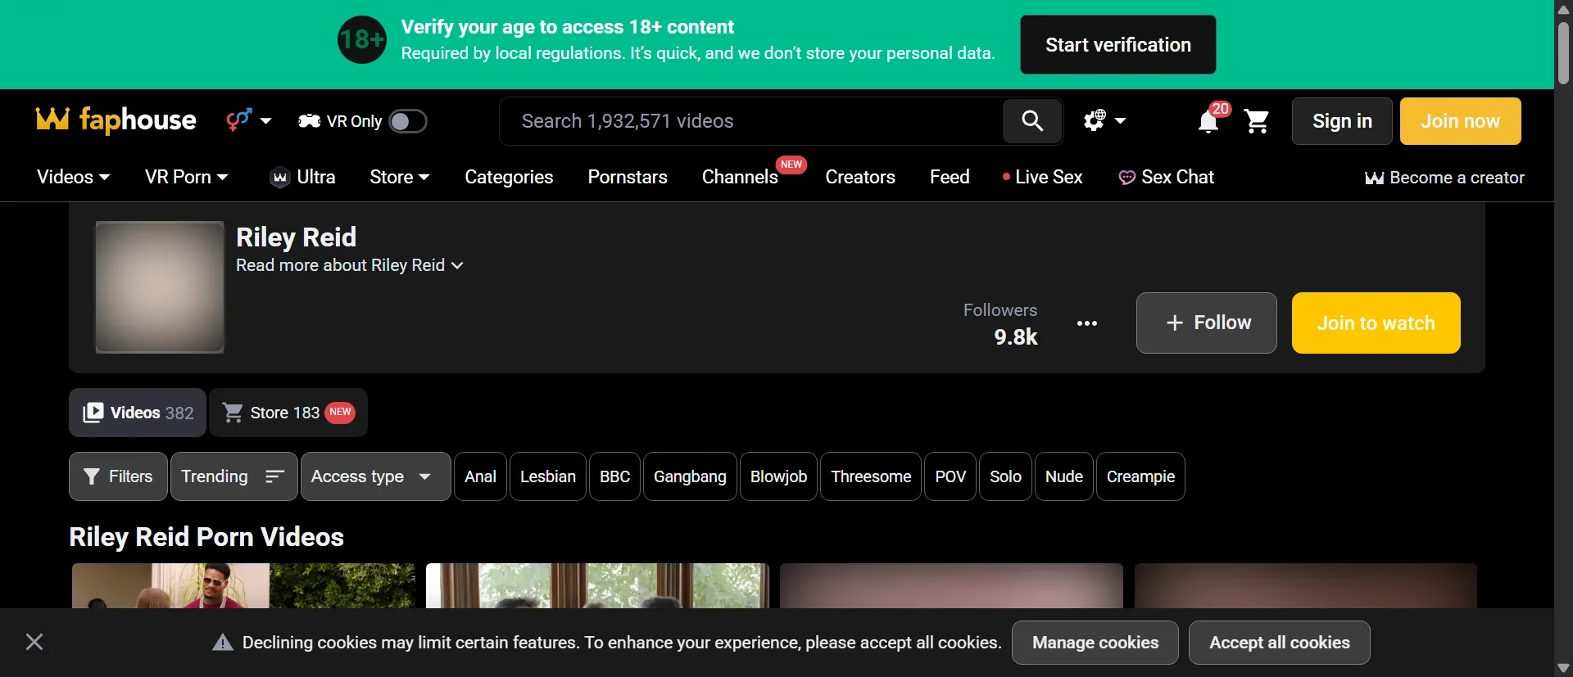Click Start verification button
The width and height of the screenshot is (1573, 677).
click(1117, 45)
